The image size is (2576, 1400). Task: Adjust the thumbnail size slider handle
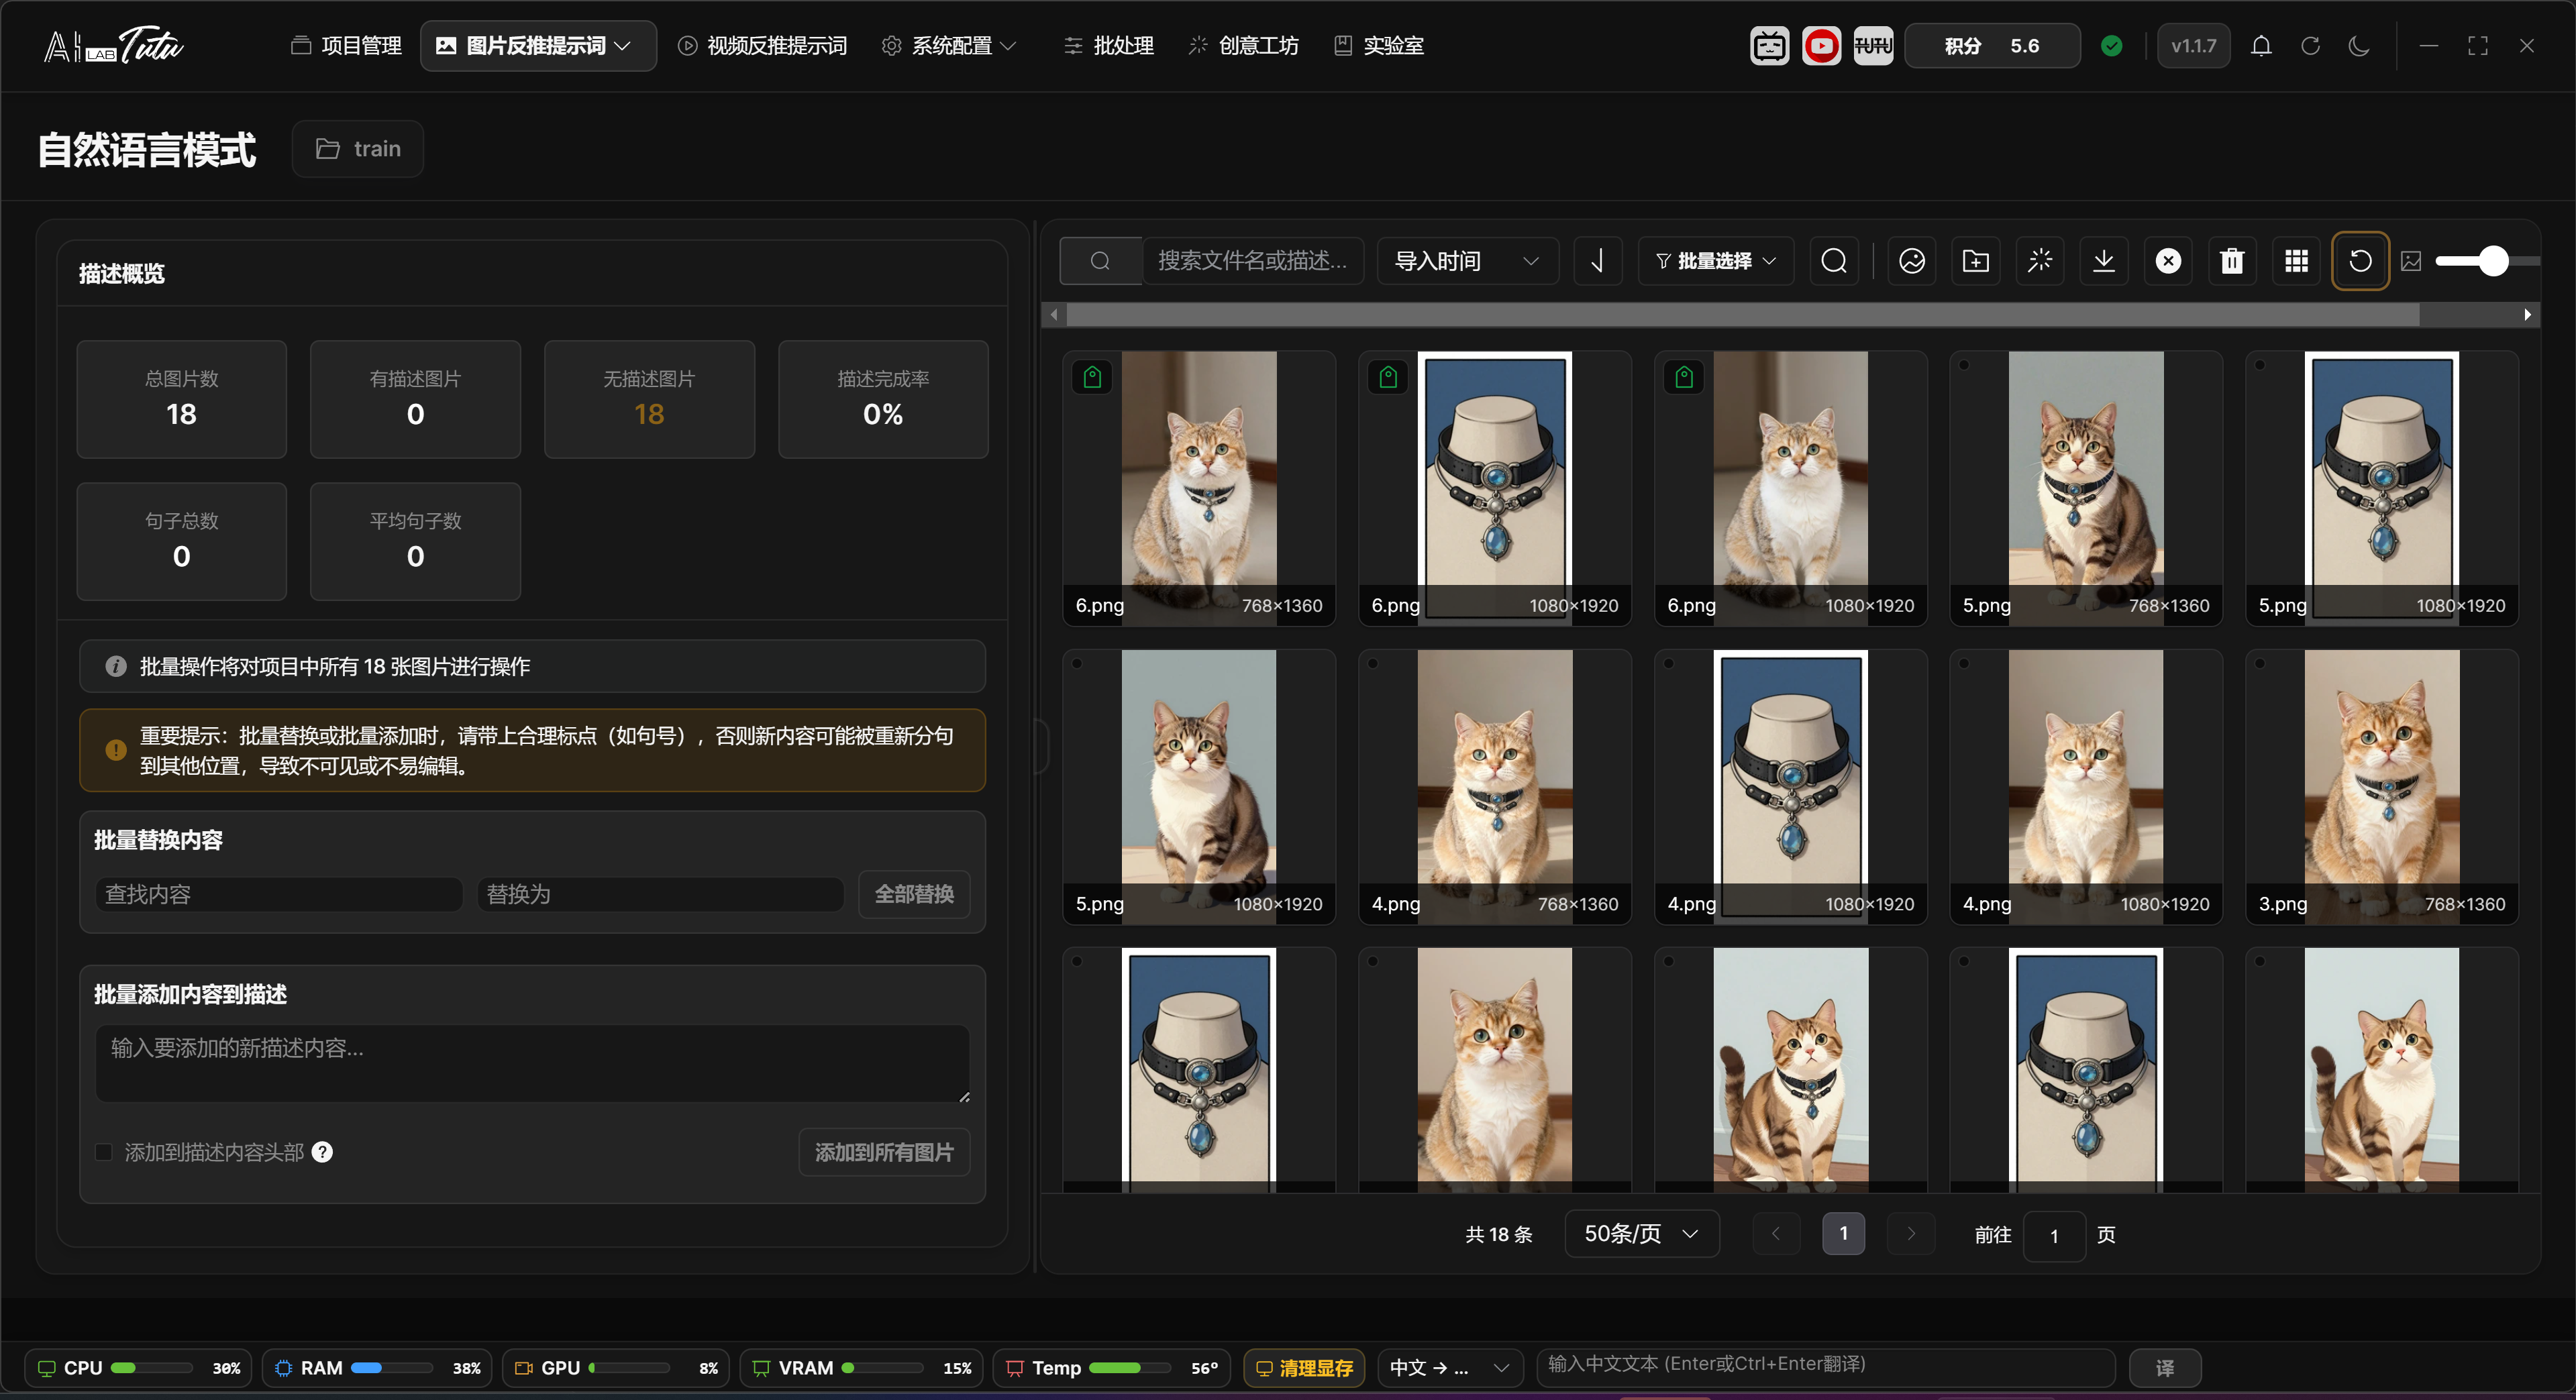2494,261
